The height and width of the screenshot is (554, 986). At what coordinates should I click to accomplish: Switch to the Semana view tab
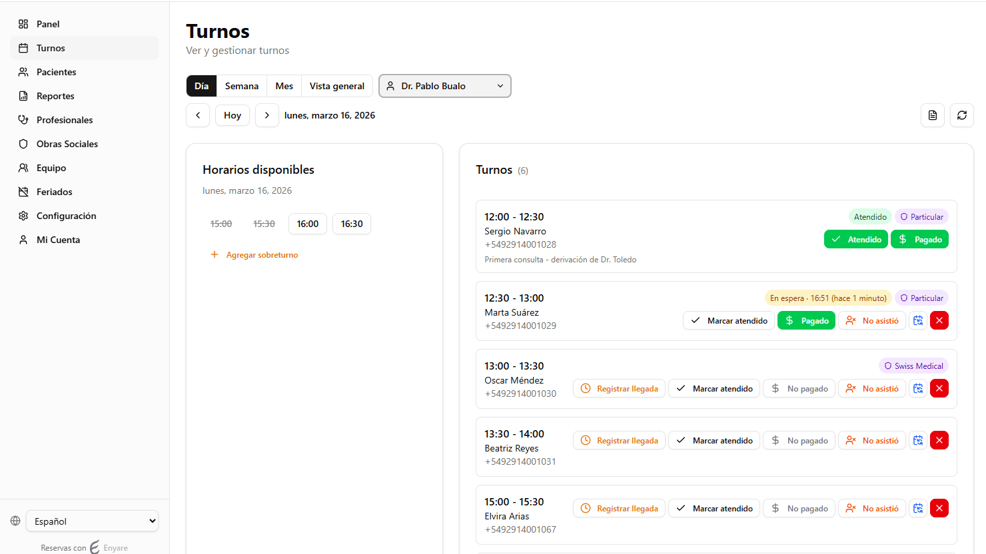click(x=241, y=86)
